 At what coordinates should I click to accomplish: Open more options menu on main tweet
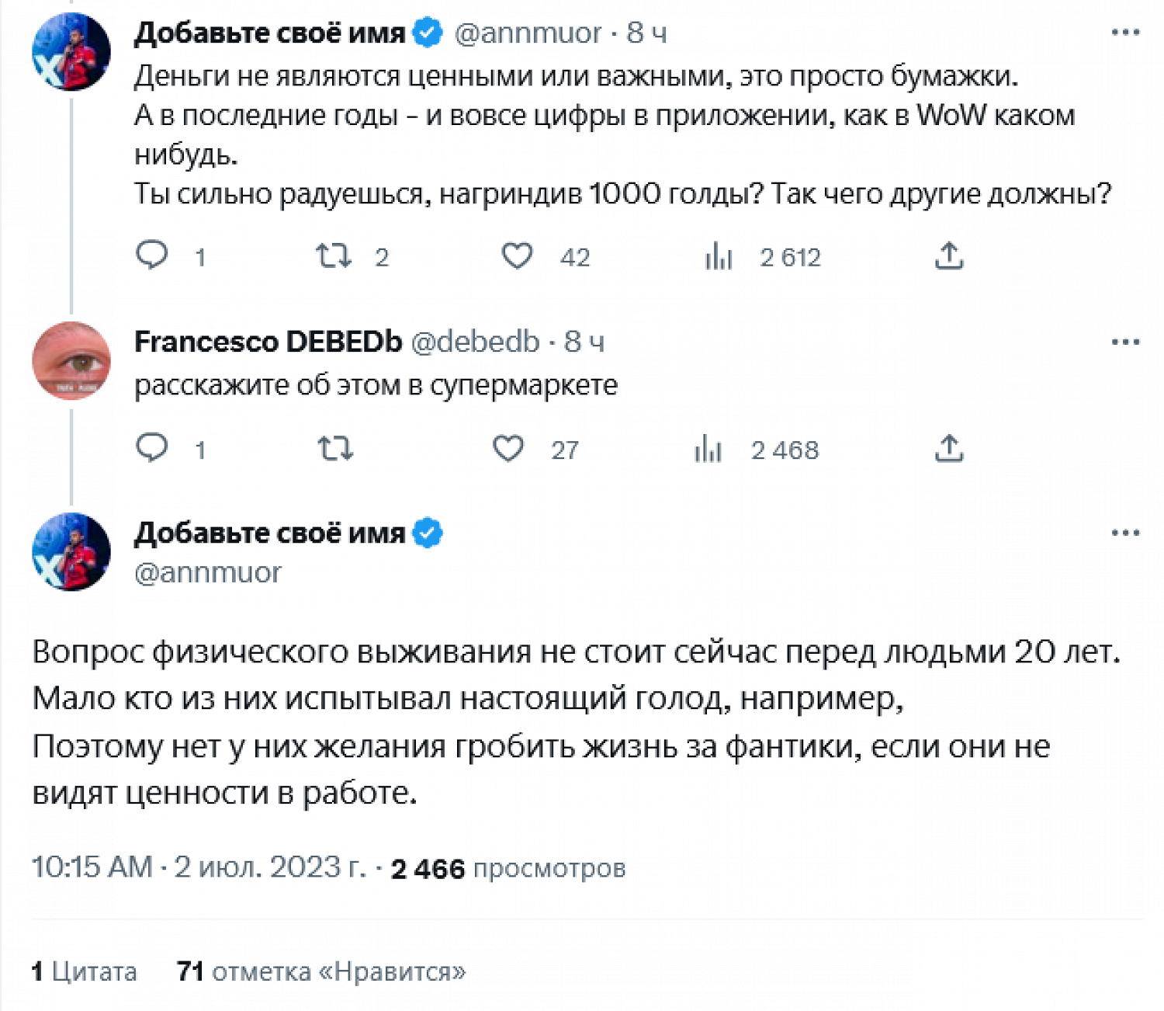1125,533
